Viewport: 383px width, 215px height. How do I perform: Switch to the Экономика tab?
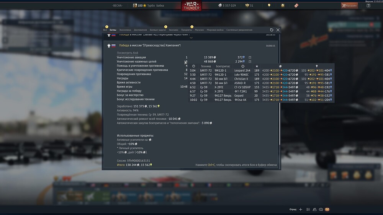[125, 30]
